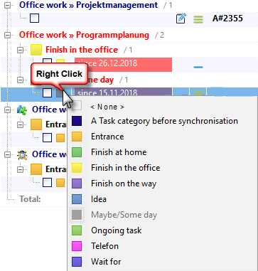
Task: Collapse the Office work » Programmplanung group
Action: (8, 36)
